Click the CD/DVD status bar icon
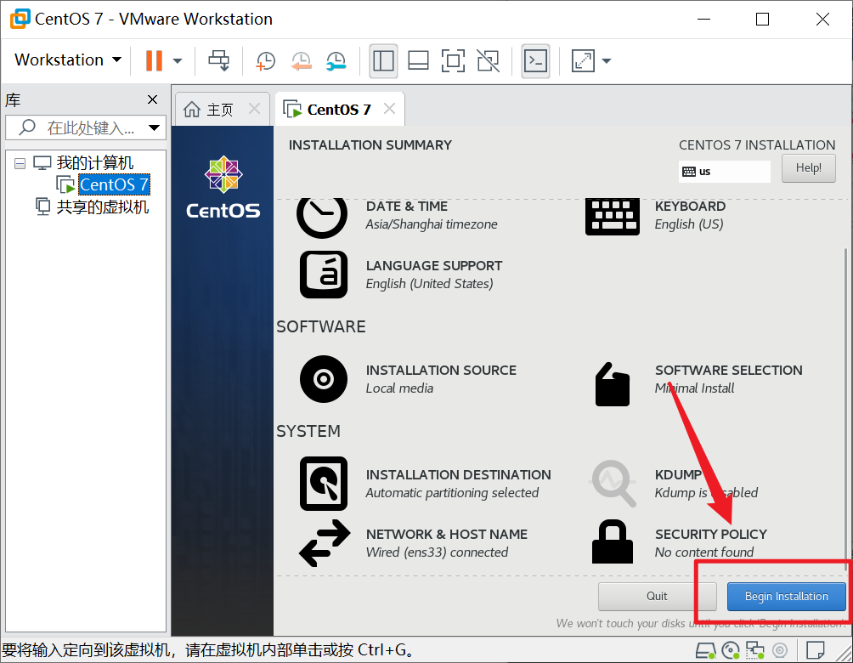Image resolution: width=853 pixels, height=663 pixels. [x=731, y=650]
